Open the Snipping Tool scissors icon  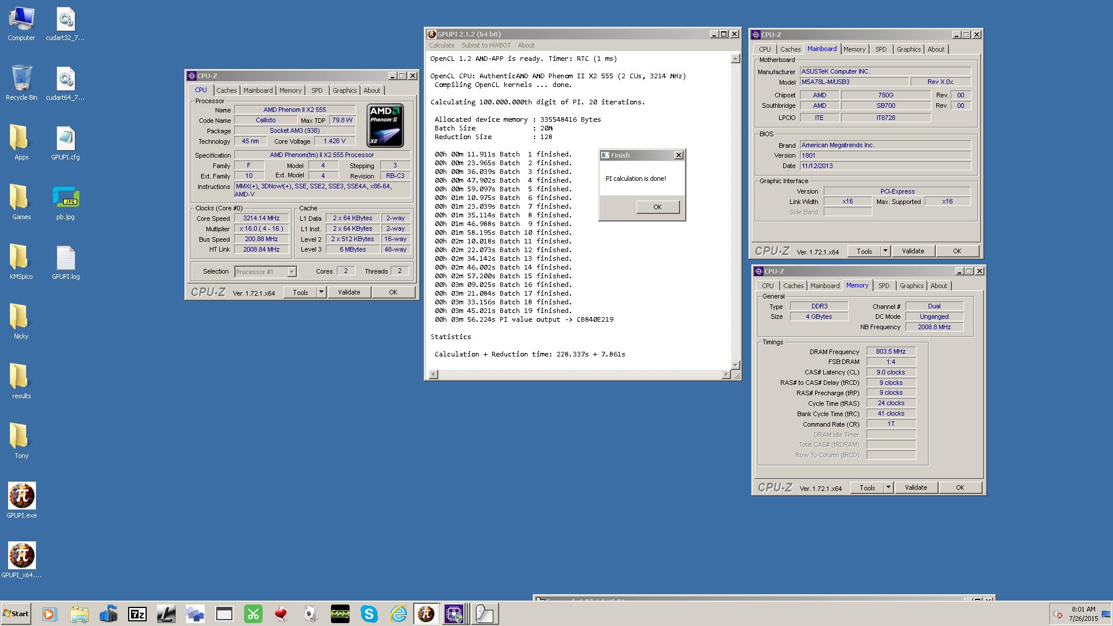253,614
